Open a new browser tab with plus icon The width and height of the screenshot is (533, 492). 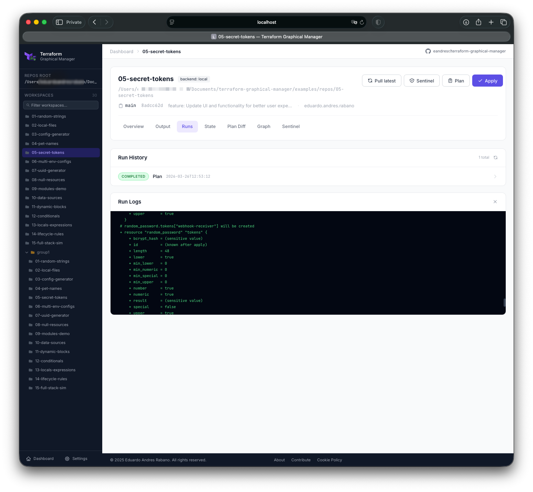(491, 22)
